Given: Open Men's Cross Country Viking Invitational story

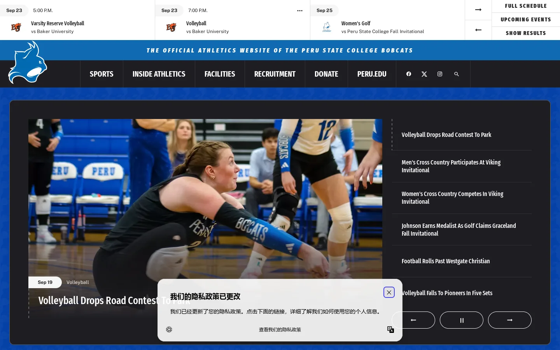Looking at the screenshot, I should click(x=462, y=166).
